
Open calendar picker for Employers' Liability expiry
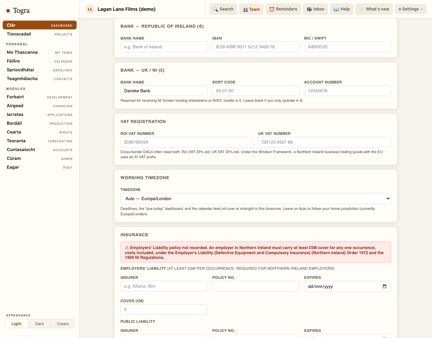384,287
